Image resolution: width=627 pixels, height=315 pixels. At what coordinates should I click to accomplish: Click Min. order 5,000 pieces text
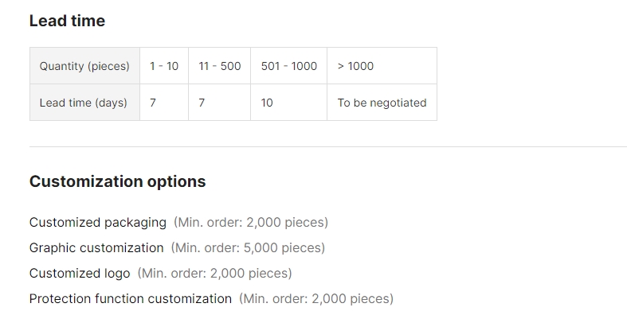(248, 248)
